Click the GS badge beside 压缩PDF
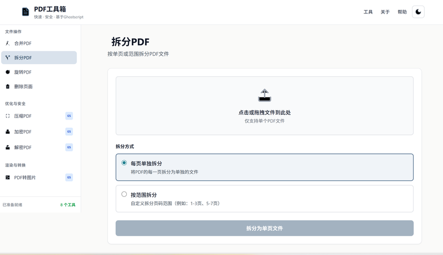This screenshot has height=255, width=443. coord(69,116)
